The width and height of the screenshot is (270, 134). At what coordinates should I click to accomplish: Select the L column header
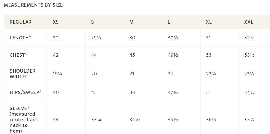click(169, 22)
